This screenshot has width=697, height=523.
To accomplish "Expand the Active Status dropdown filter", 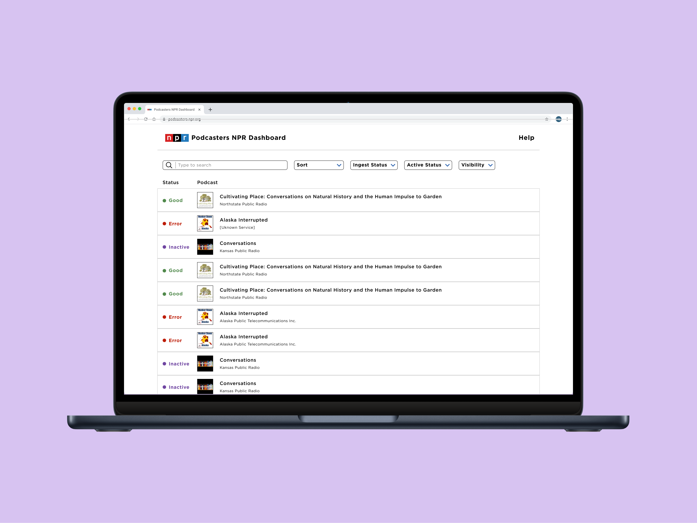I will pyautogui.click(x=428, y=165).
